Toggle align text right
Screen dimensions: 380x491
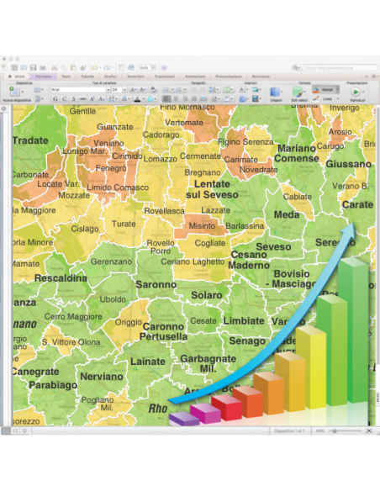[x=185, y=99]
